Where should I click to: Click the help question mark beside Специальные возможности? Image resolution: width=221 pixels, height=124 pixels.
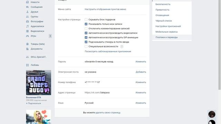[122, 46]
